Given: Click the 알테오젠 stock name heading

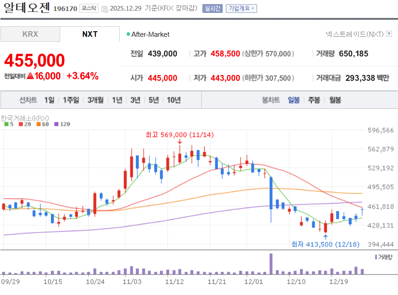Looking at the screenshot, I should (27, 7).
